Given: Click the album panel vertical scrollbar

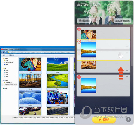Looking at the screenshot, I should tap(132, 47).
